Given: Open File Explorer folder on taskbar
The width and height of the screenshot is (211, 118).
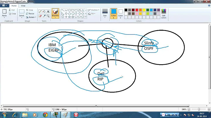Looking at the screenshot, I should 25,115.
